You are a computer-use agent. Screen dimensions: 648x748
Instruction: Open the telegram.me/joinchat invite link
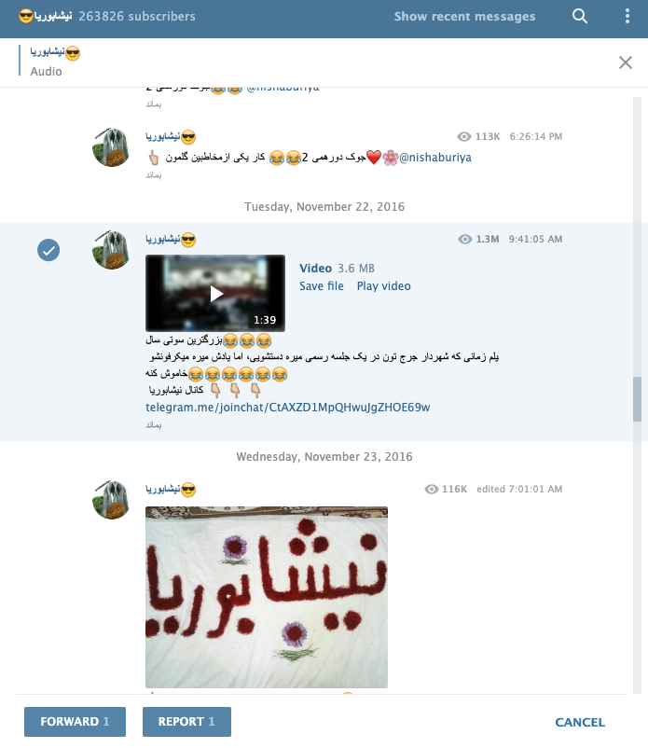(x=287, y=408)
